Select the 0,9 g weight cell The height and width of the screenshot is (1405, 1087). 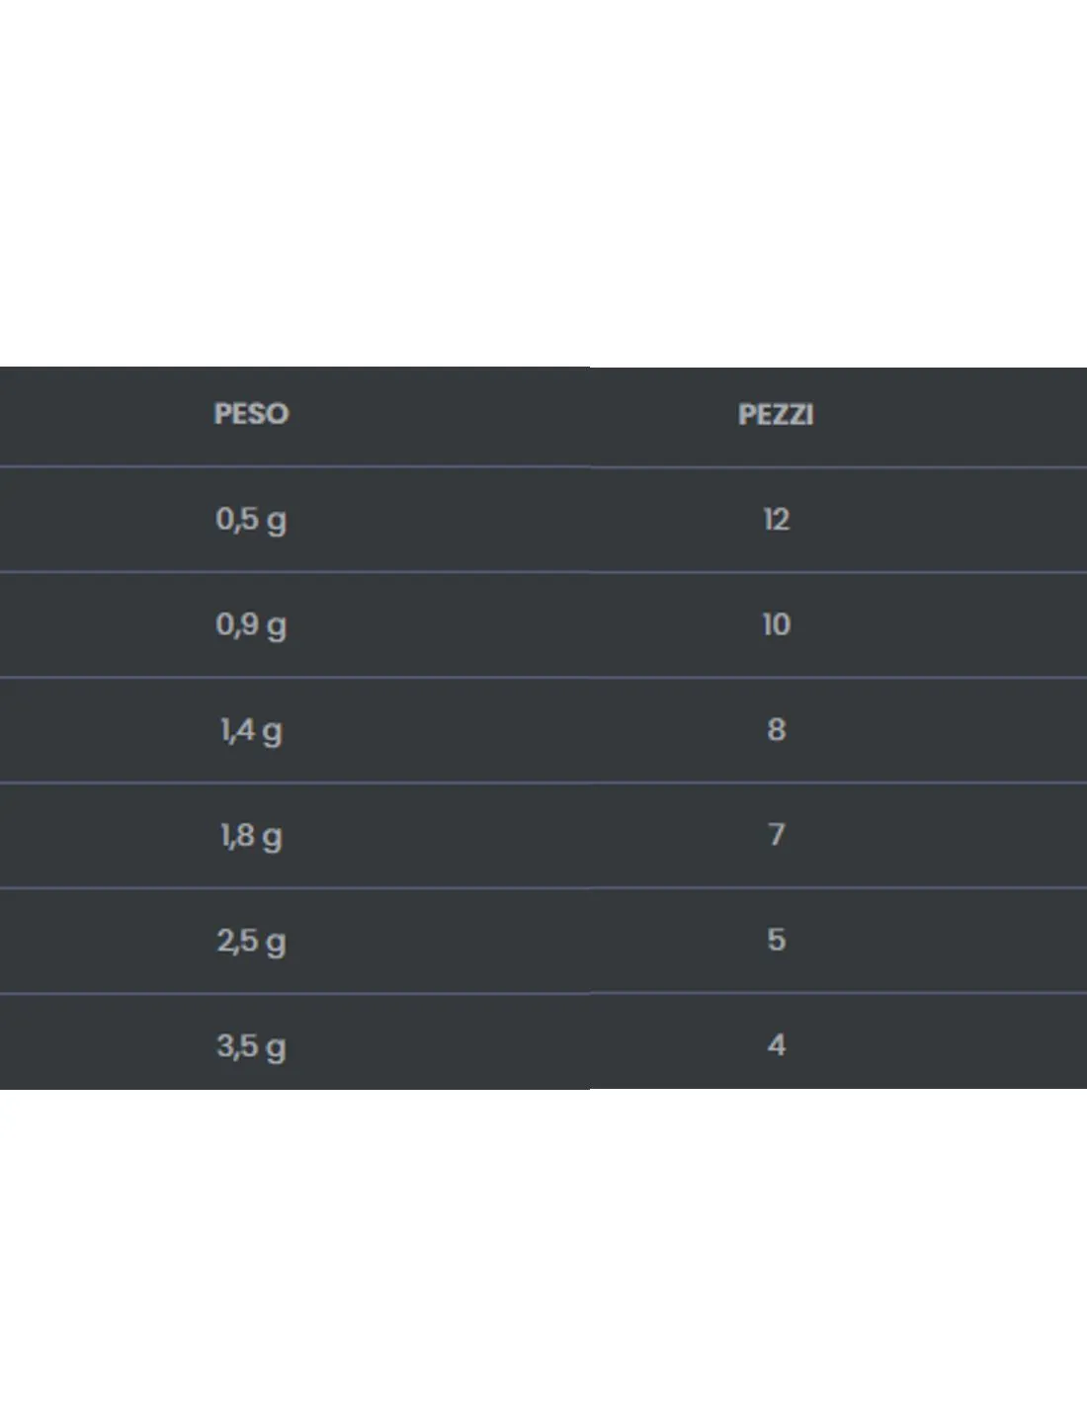(x=251, y=625)
